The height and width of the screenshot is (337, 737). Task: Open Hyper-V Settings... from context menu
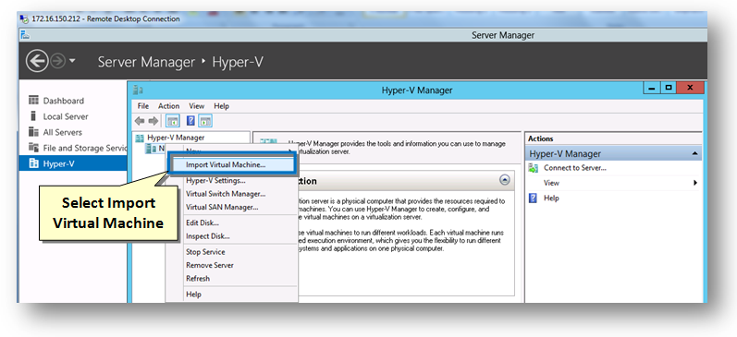232,180
